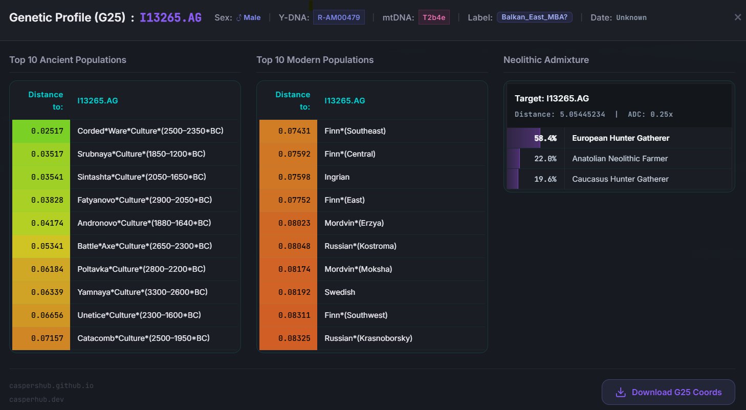746x410 pixels.
Task: Select the Catacomb Culture row
Action: coord(125,338)
